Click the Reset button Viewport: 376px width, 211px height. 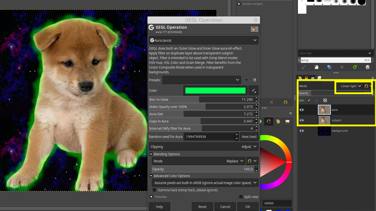202,207
